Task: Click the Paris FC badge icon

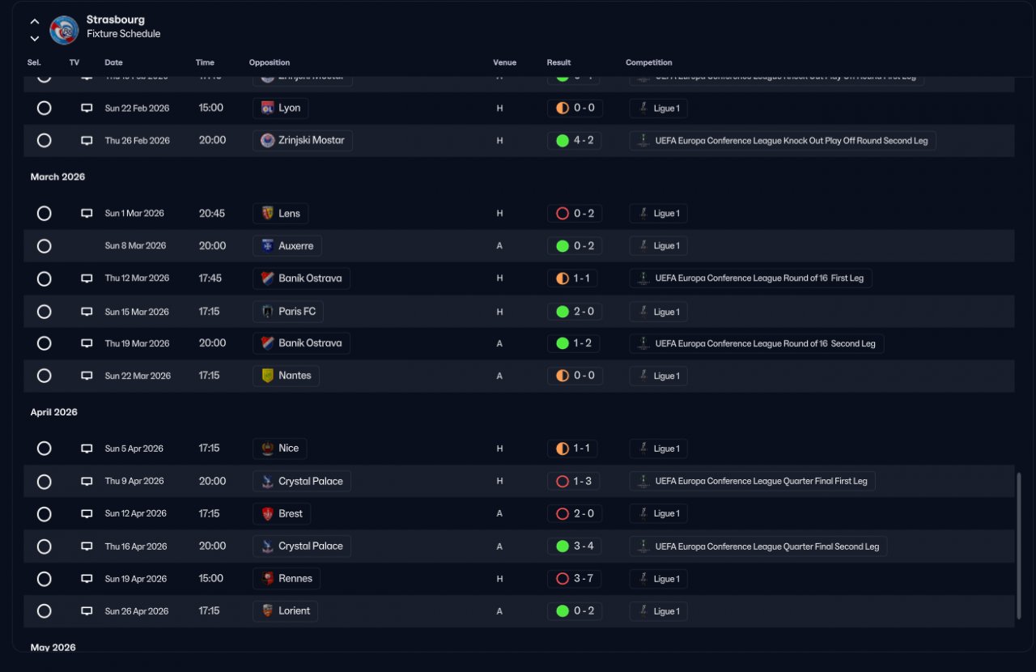Action: (x=267, y=312)
